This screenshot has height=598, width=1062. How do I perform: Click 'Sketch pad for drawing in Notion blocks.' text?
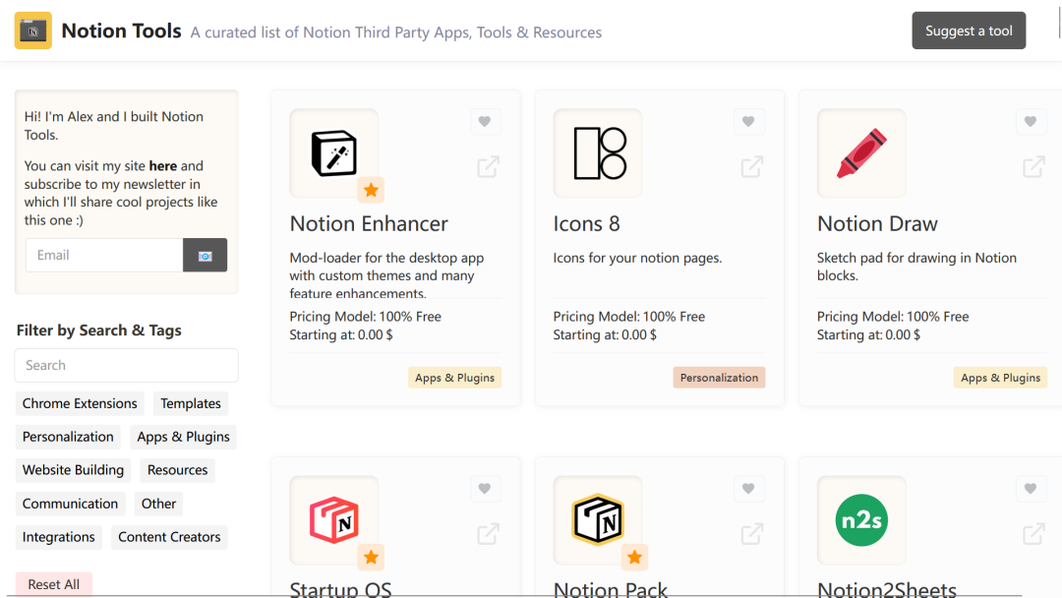(916, 267)
